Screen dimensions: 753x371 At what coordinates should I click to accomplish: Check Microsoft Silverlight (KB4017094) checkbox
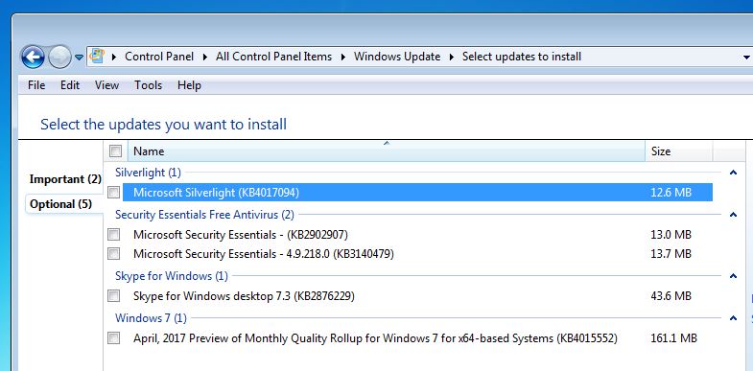(x=114, y=193)
